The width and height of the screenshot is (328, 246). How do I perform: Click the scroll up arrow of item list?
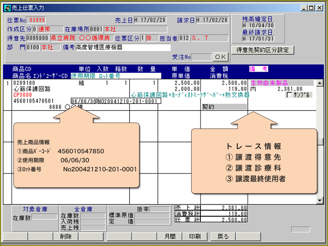[x=320, y=83]
